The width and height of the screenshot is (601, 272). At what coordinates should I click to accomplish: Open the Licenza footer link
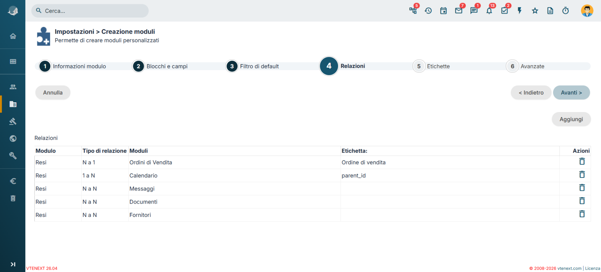pyautogui.click(x=592, y=268)
